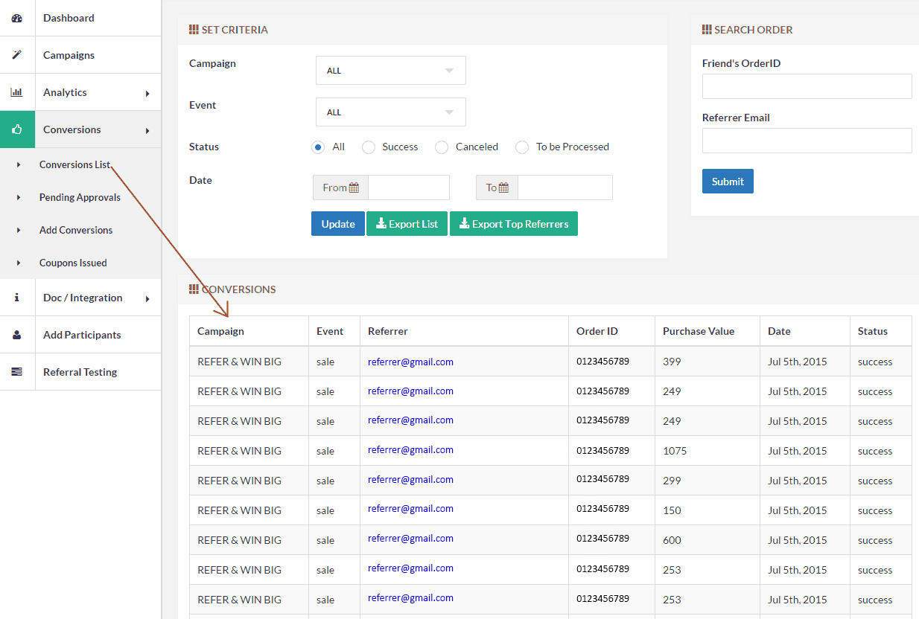Click the calendar icon beside From
The image size is (919, 619).
click(x=354, y=187)
